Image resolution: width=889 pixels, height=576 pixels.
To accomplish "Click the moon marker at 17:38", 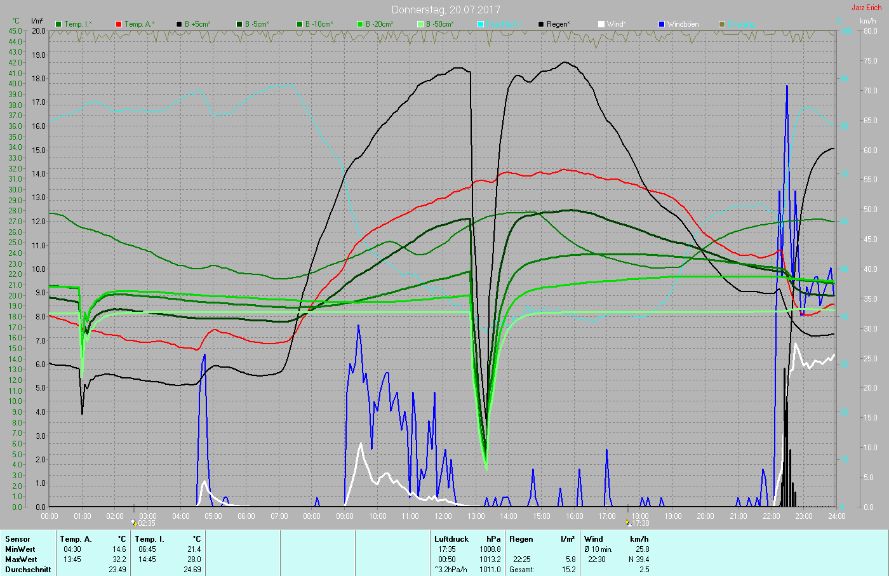I will click(x=628, y=523).
